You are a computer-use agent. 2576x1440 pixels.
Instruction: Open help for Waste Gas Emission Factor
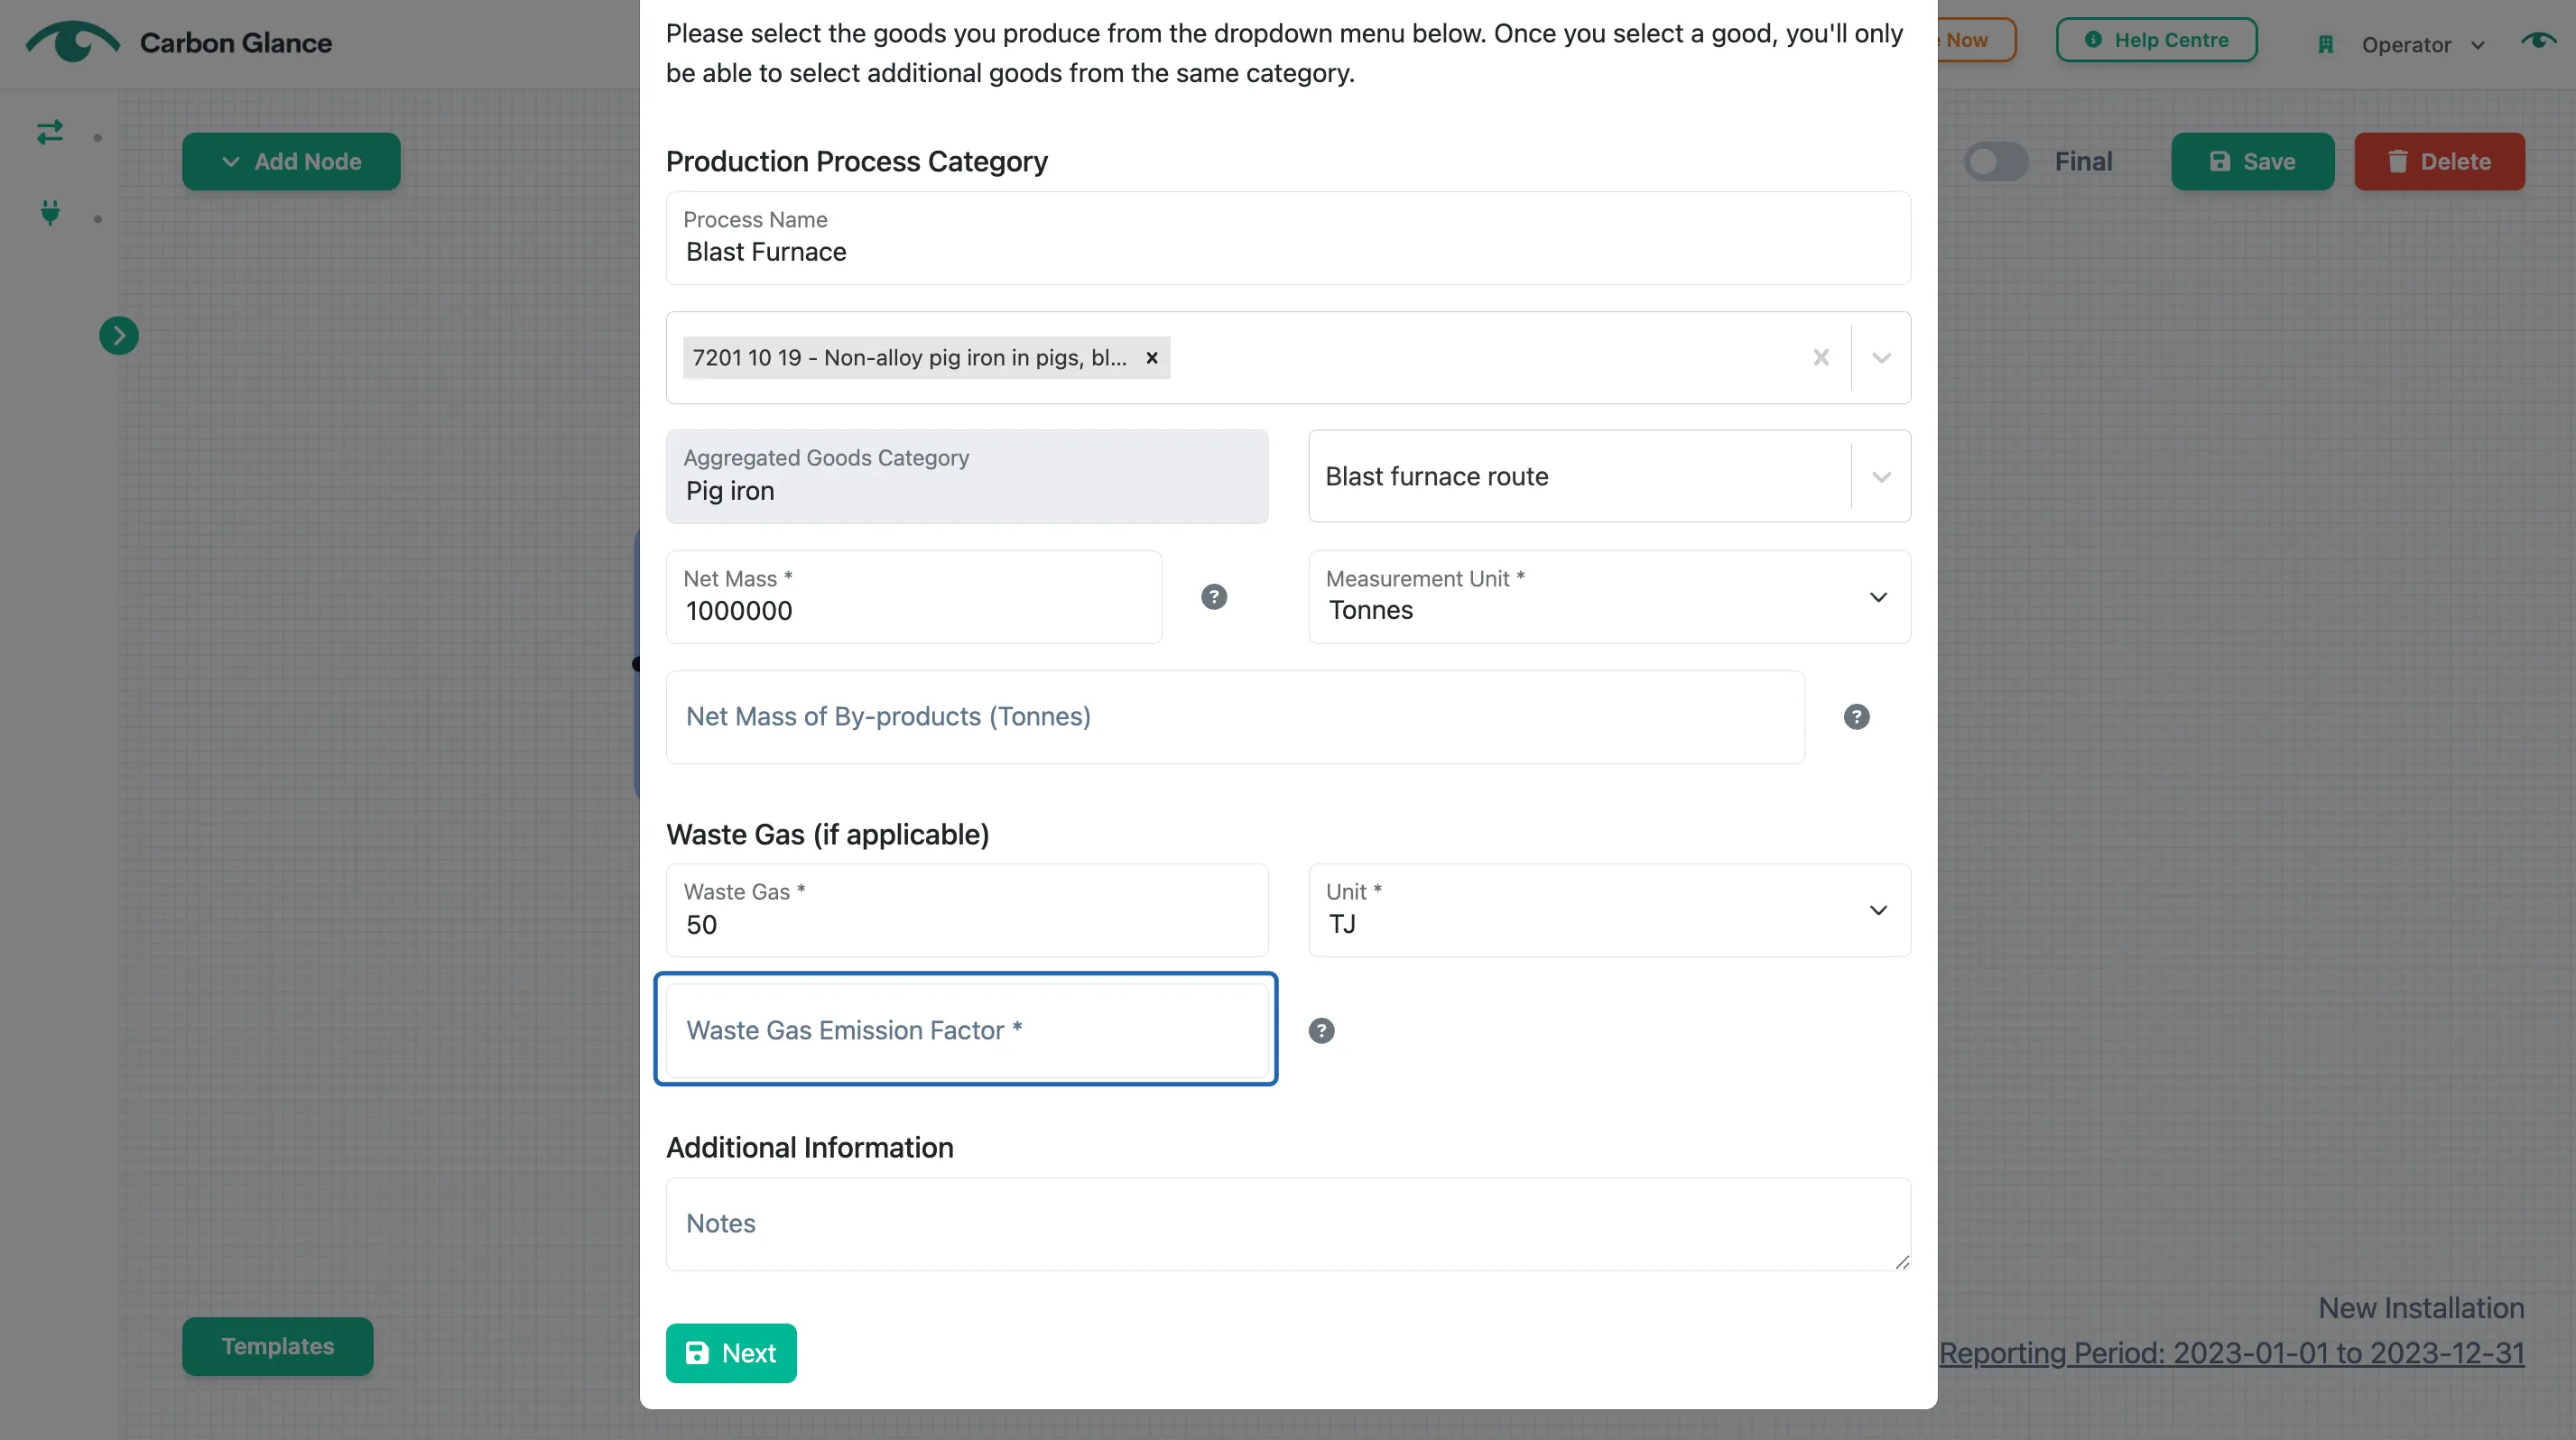click(x=1322, y=1030)
